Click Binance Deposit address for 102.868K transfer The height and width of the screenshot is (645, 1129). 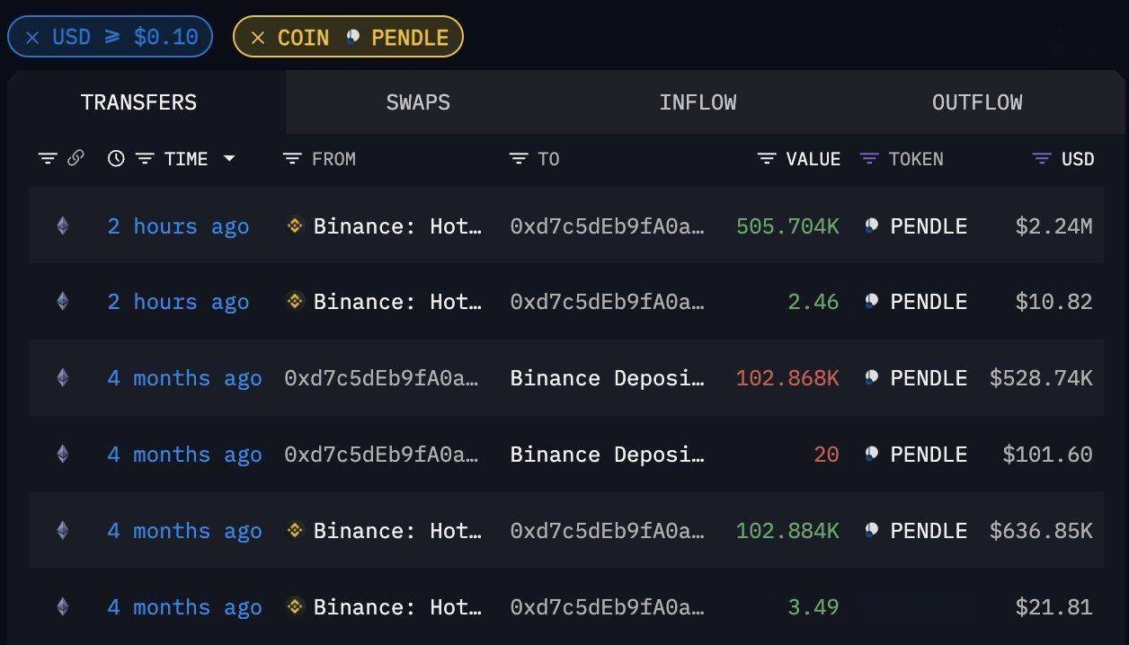(x=608, y=378)
